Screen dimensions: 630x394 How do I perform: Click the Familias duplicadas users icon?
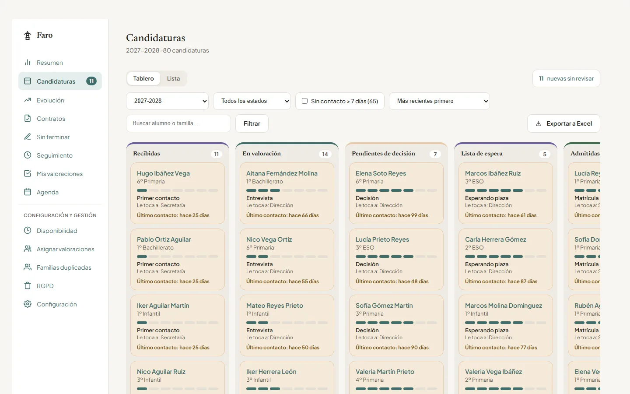pos(28,267)
